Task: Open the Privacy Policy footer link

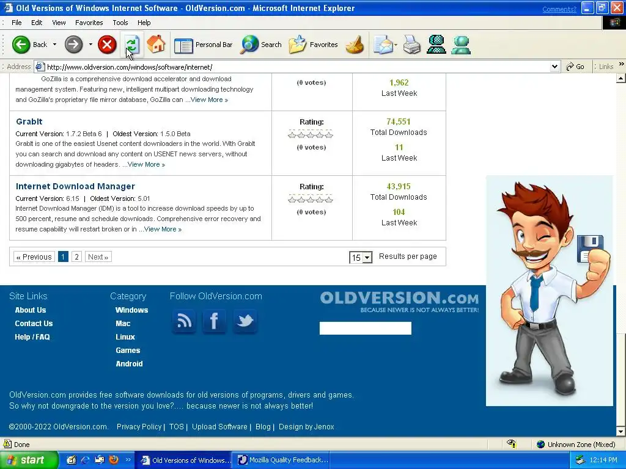Action: tap(139, 427)
